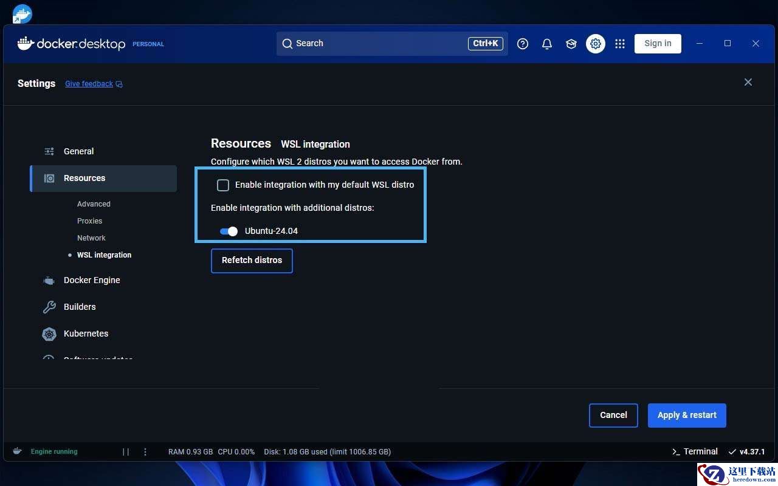Open the apps grid icon in the header
Viewport: 778px width, 486px height.
pyautogui.click(x=620, y=44)
